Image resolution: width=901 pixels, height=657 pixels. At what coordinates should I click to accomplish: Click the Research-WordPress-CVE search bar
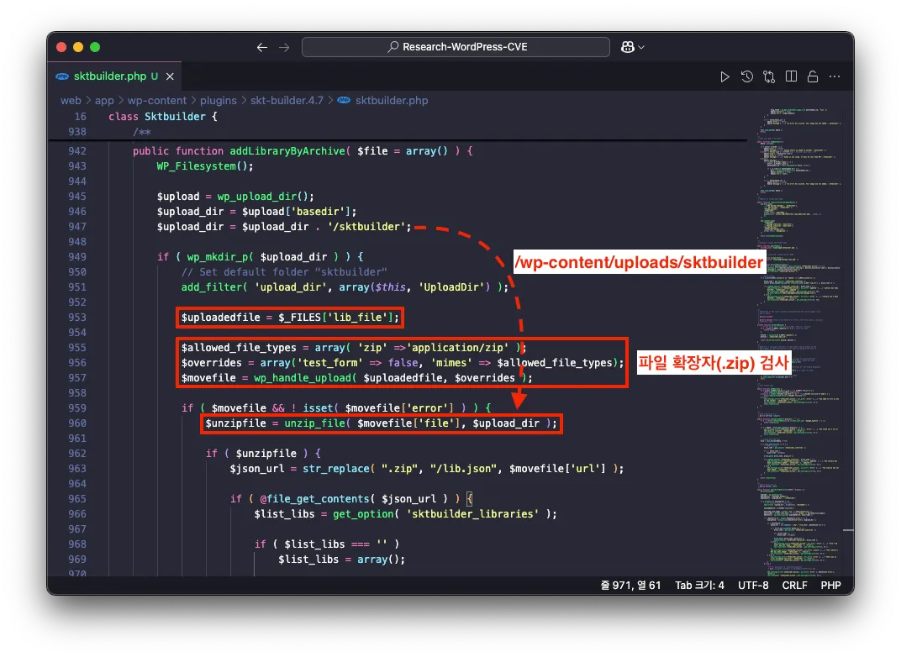coord(456,47)
